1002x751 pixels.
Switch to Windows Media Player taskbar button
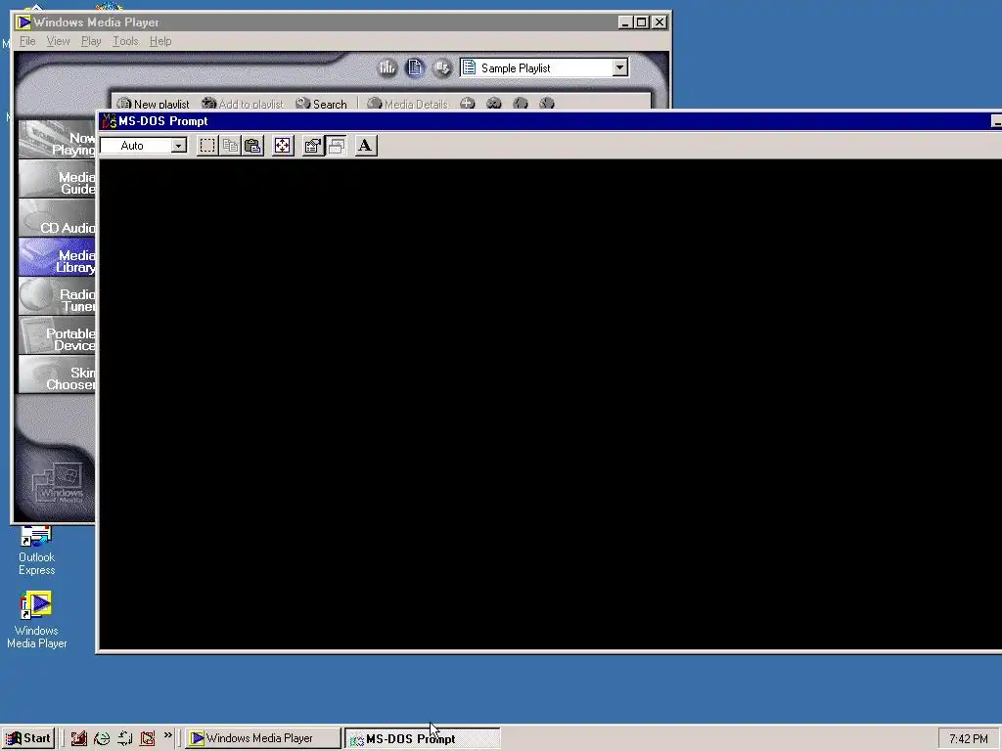263,738
